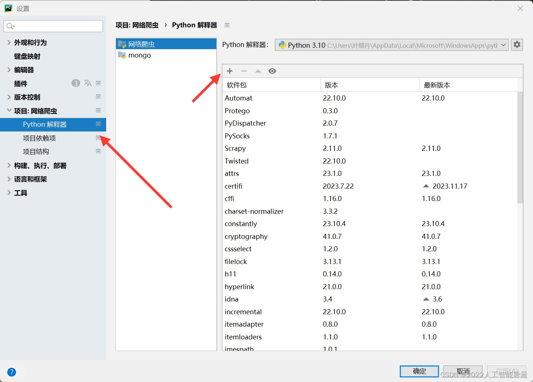Select the filelock package row
Viewport: 533px width, 382px height.
click(370, 261)
